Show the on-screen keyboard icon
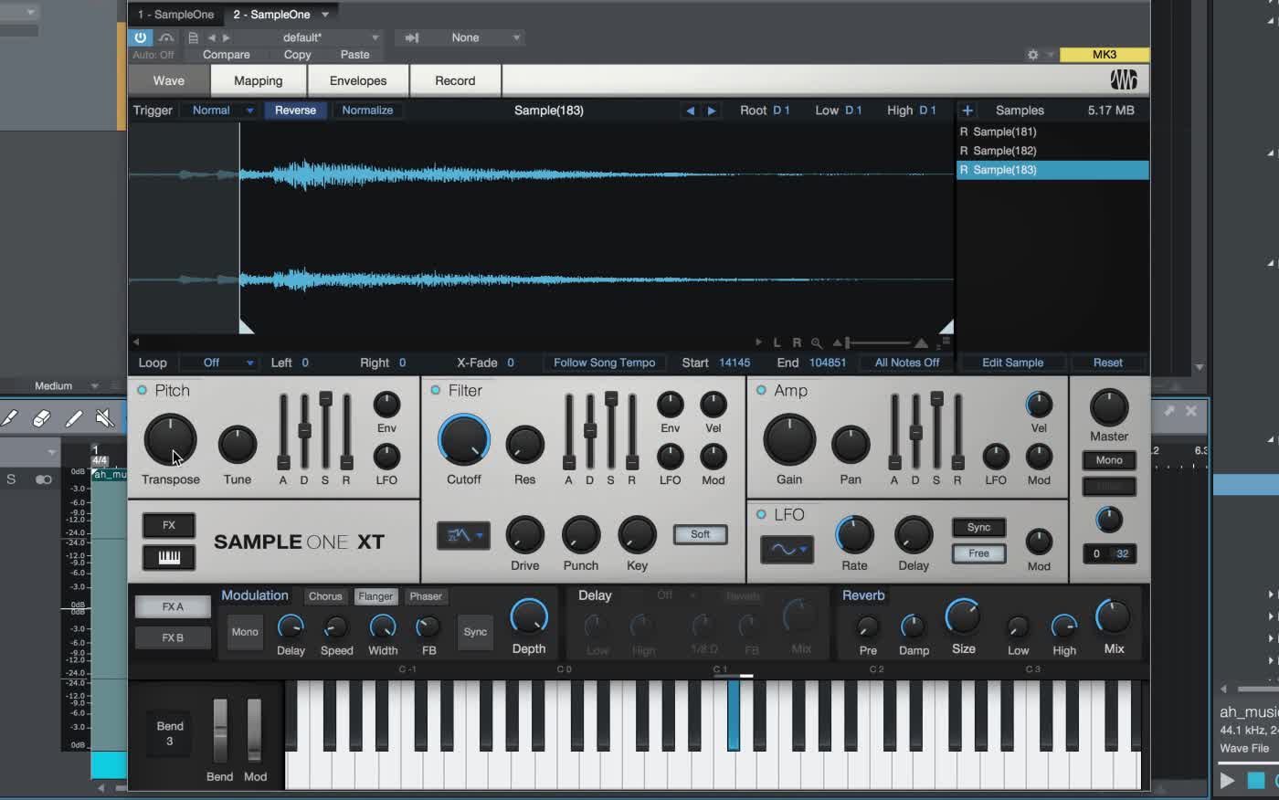The height and width of the screenshot is (800, 1279). [169, 557]
